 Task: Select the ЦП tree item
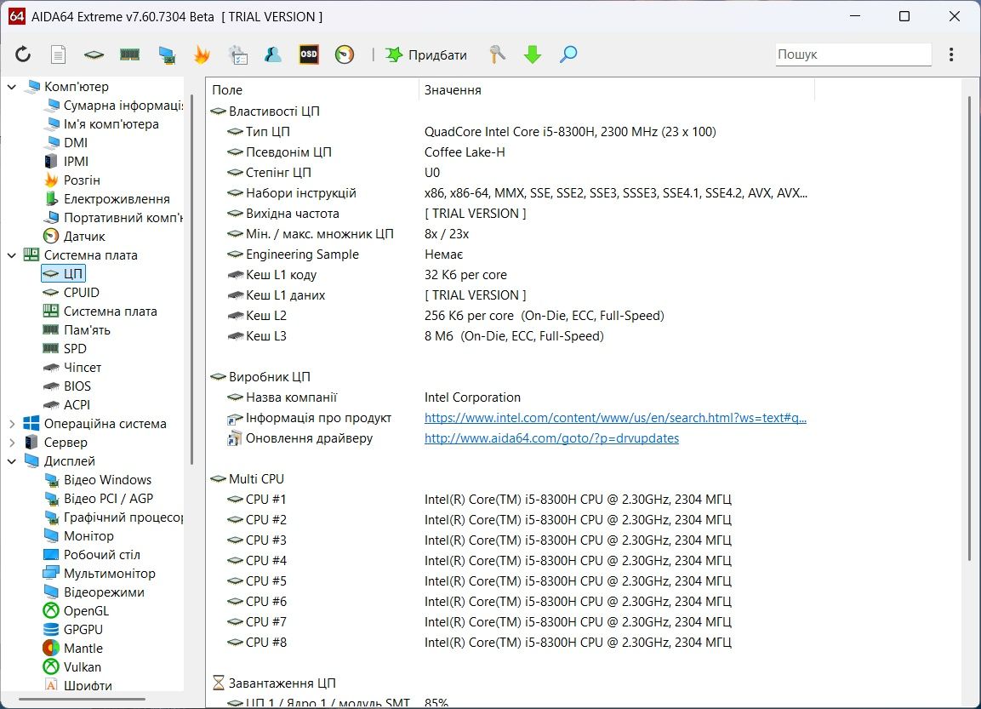pos(63,273)
